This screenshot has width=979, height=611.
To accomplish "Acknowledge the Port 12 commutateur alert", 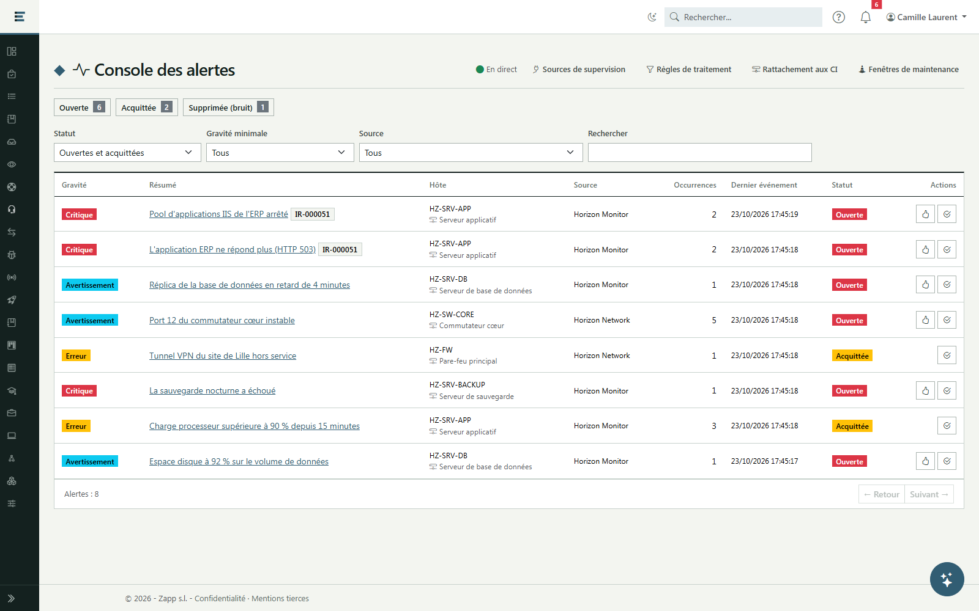I will coord(925,320).
